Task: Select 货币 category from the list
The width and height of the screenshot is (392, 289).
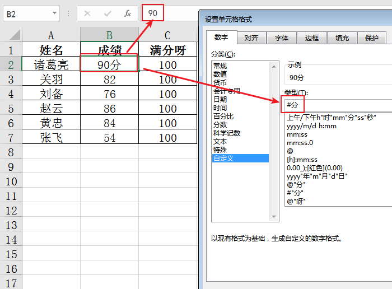Action: click(220, 82)
